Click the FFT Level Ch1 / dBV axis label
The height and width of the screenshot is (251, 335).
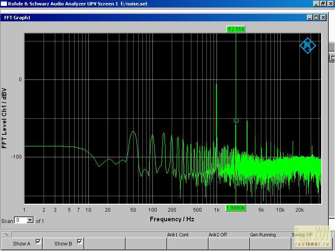(4, 118)
